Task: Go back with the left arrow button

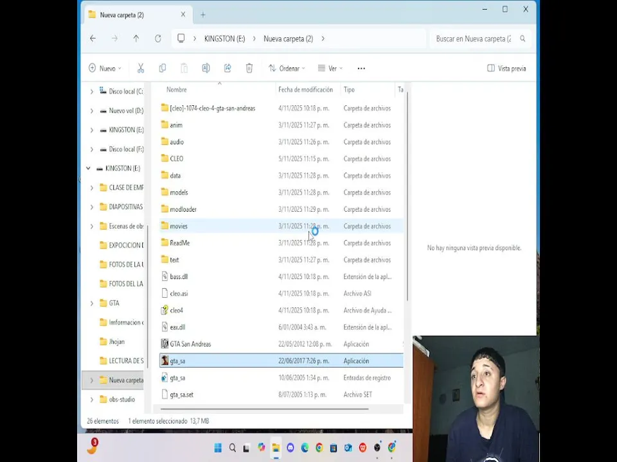Action: 93,38
